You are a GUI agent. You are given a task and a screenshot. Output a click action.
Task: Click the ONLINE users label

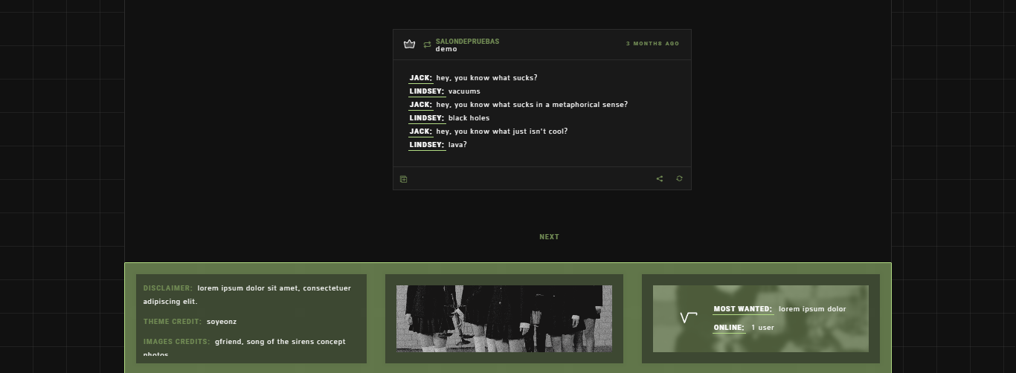point(729,328)
